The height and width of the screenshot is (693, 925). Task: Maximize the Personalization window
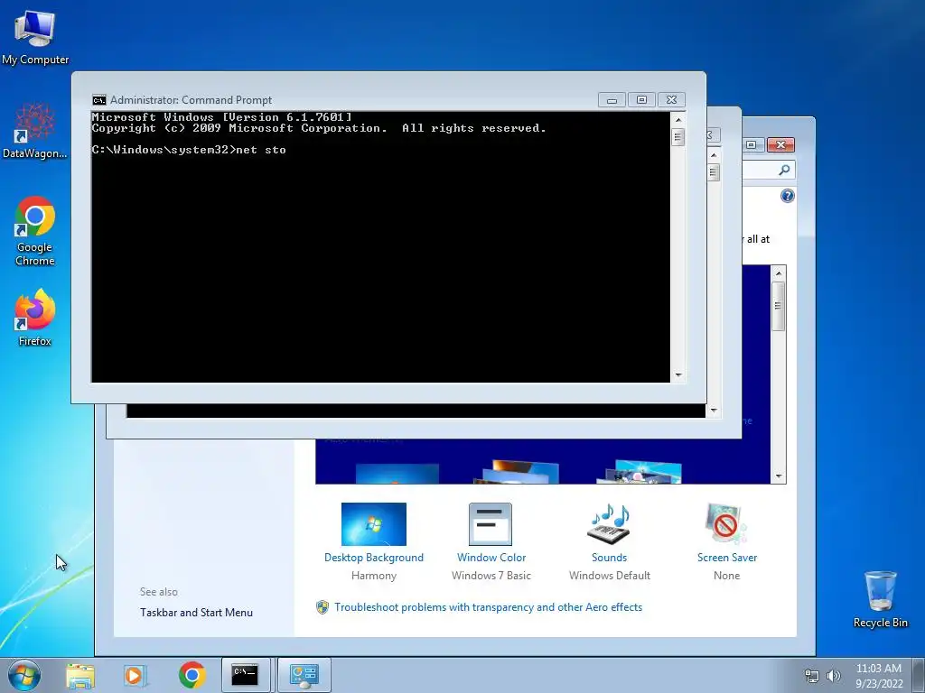coord(751,144)
